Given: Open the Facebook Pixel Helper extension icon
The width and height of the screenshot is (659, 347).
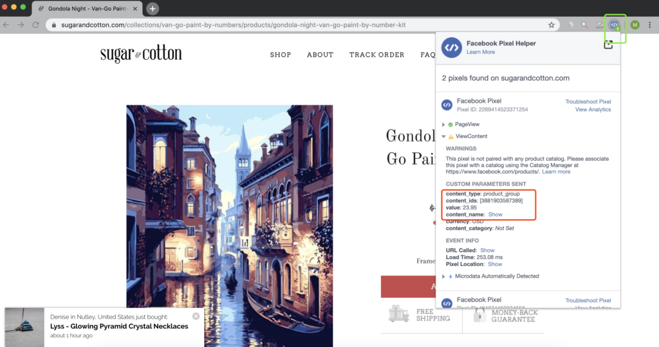Looking at the screenshot, I should (615, 25).
